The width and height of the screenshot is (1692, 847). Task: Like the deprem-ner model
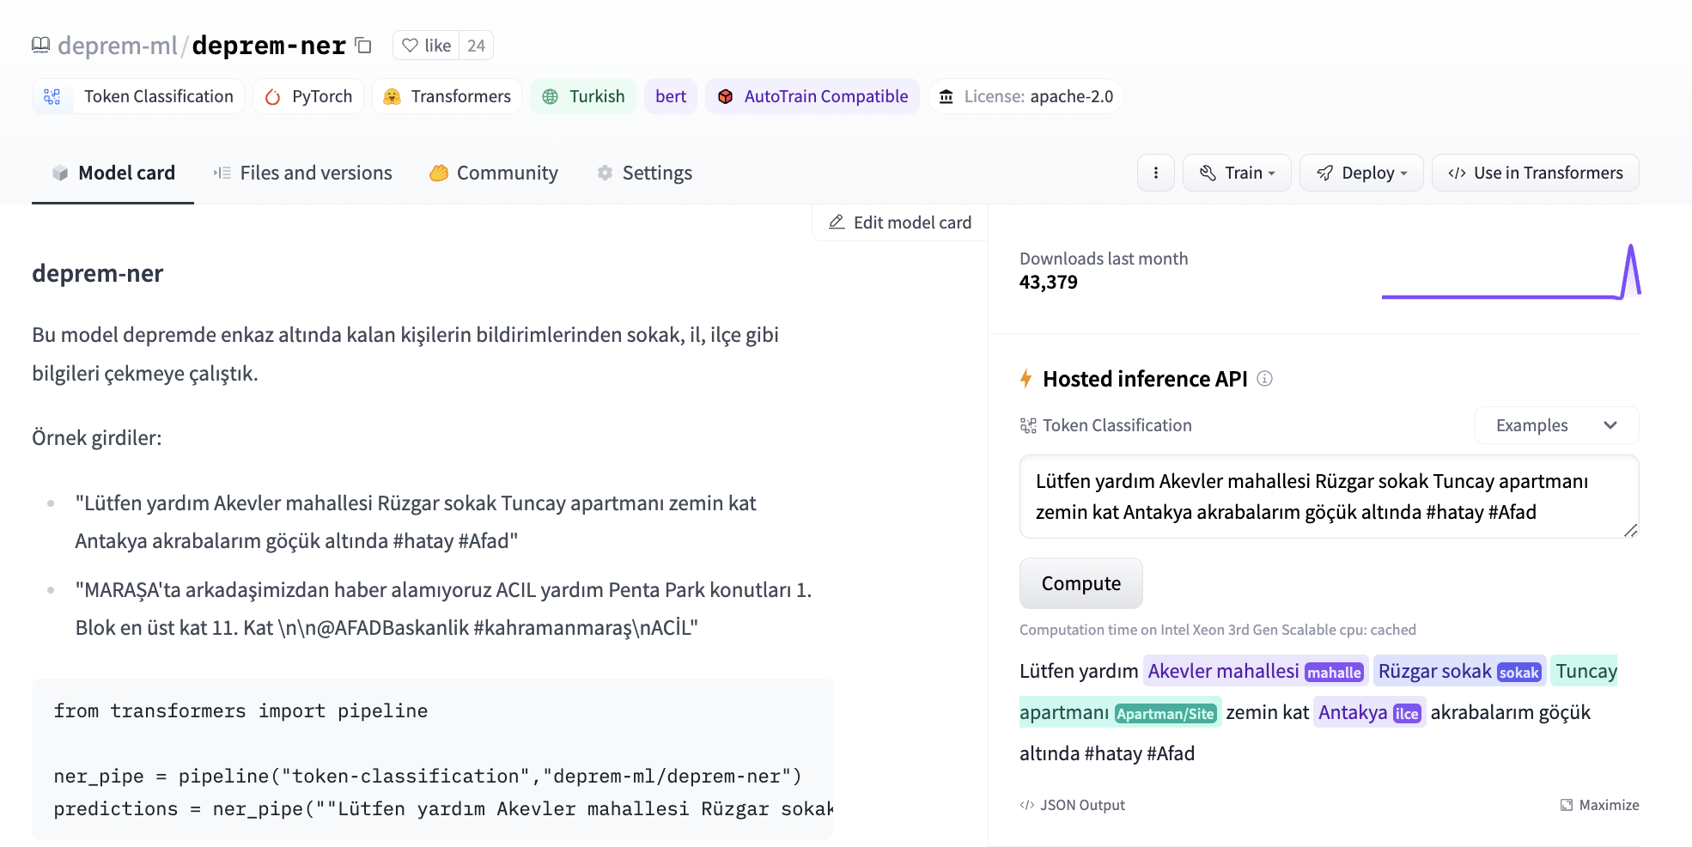[x=427, y=46]
